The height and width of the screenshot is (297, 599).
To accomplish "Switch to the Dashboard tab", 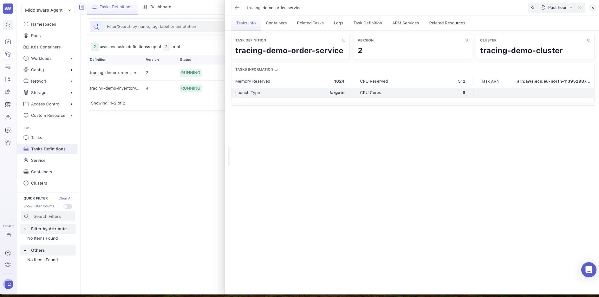I will (157, 7).
